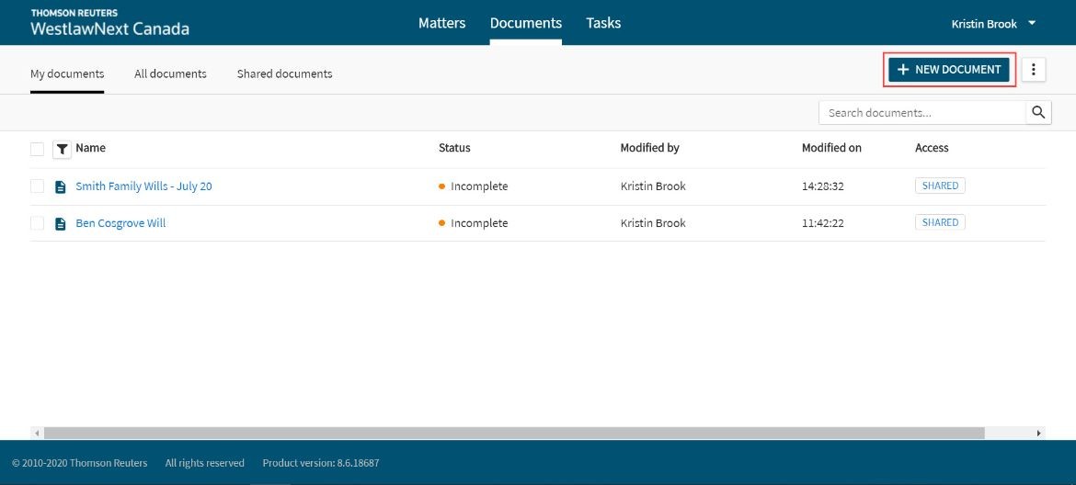Open the three-dot more options menu
The width and height of the screenshot is (1076, 485).
coord(1034,69)
